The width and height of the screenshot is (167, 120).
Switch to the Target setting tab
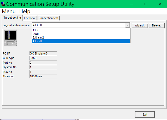tap(12, 18)
